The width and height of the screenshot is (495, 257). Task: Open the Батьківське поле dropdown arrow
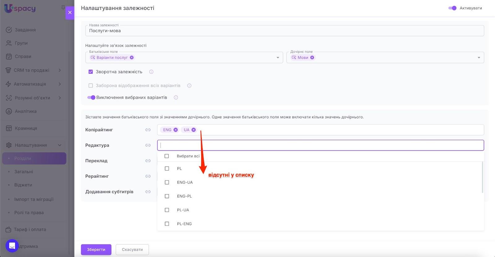(x=278, y=58)
